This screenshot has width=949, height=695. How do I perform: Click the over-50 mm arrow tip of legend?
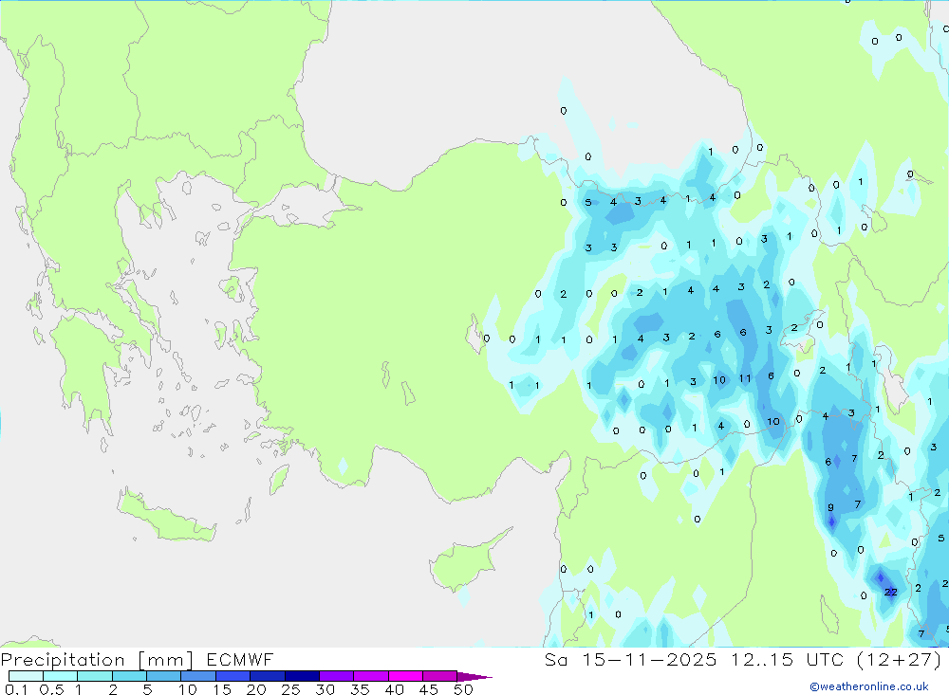pos(474,676)
